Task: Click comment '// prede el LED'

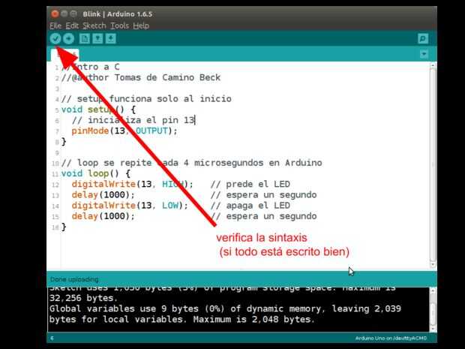Action: (x=250, y=185)
